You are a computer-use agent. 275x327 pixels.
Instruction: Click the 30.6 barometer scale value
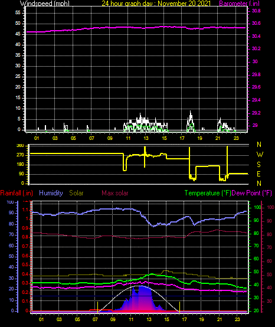256,23
